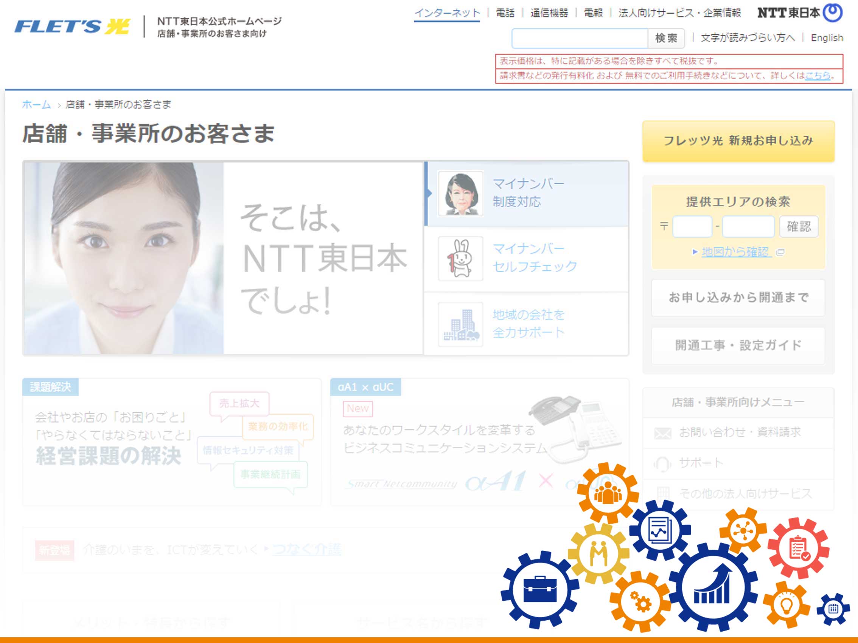858x643 pixels.
Task: Click the NTT東日本 logo in header
Action: (800, 13)
